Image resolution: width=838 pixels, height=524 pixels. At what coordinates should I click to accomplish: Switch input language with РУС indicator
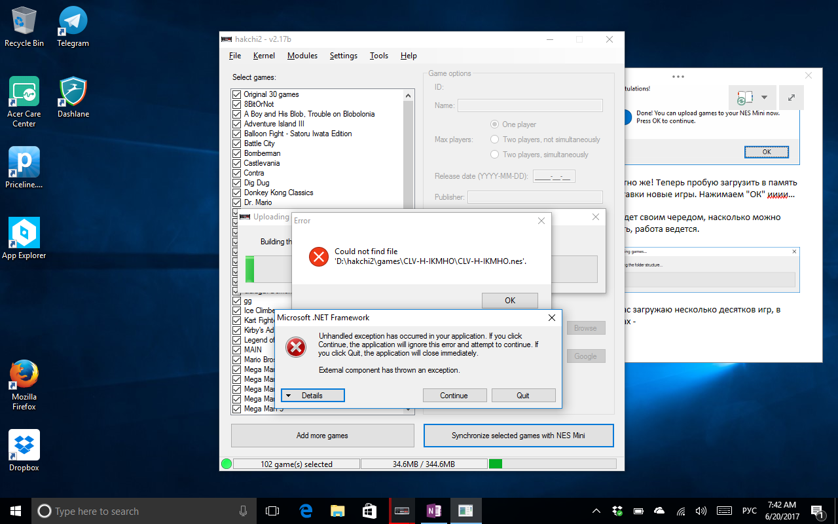pyautogui.click(x=749, y=511)
